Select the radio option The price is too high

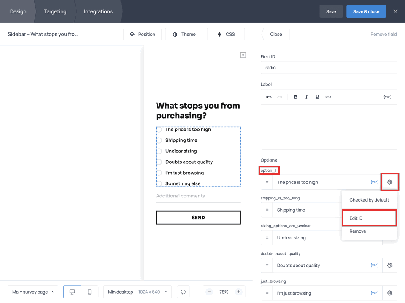pyautogui.click(x=160, y=129)
